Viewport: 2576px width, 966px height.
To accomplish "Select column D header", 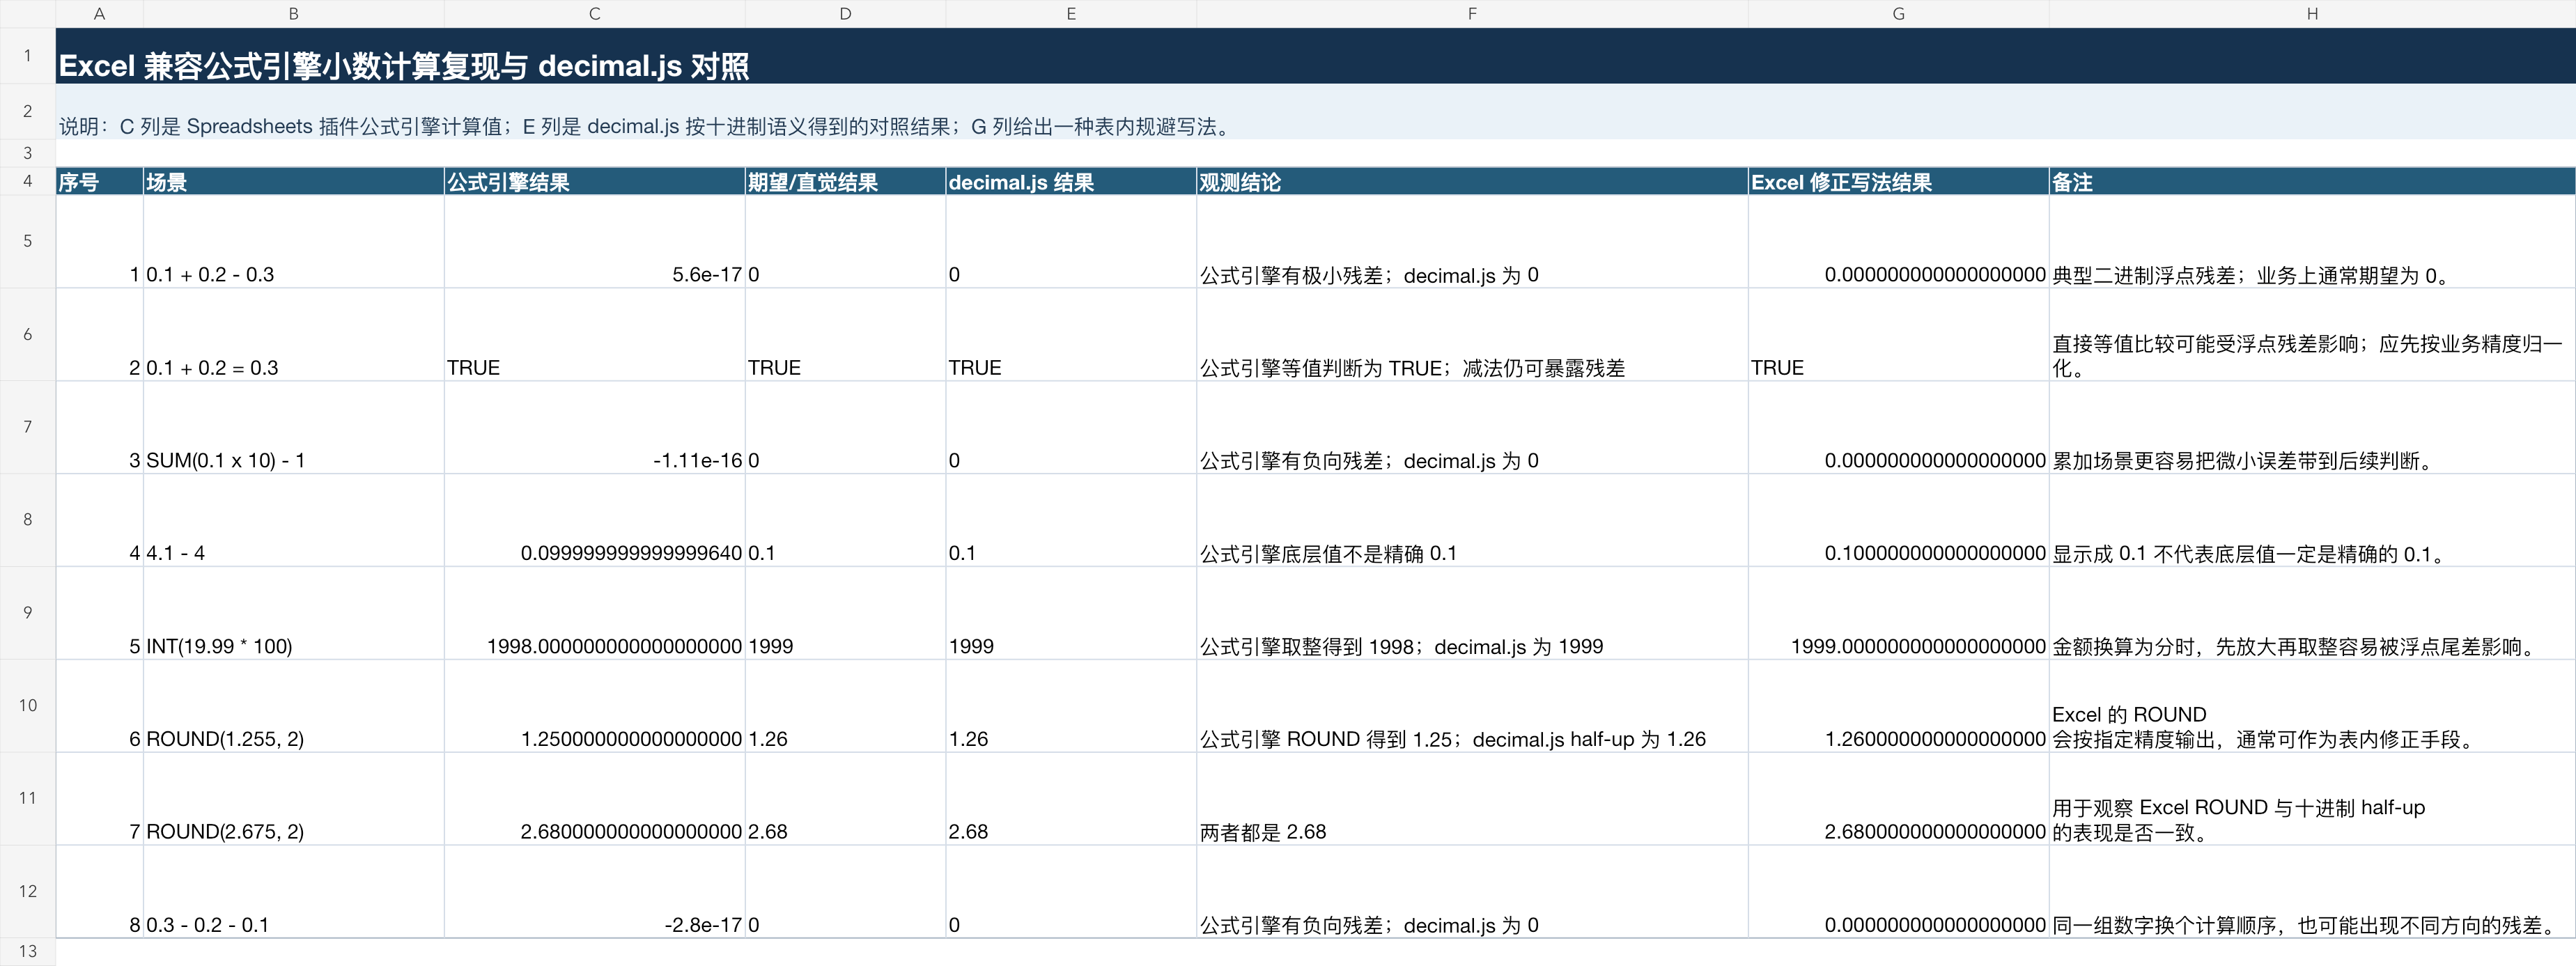I will [x=845, y=14].
